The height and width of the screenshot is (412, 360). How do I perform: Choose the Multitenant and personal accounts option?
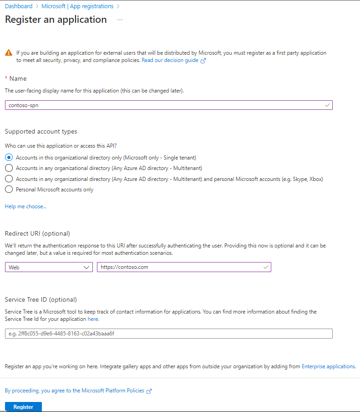(x=9, y=179)
